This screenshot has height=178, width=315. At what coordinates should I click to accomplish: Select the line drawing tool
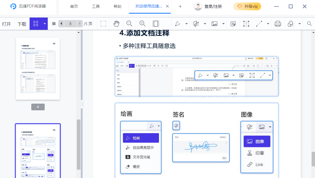(x=259, y=24)
